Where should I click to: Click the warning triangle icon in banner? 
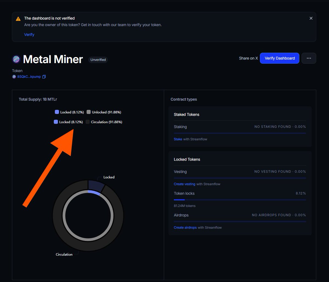pos(18,19)
